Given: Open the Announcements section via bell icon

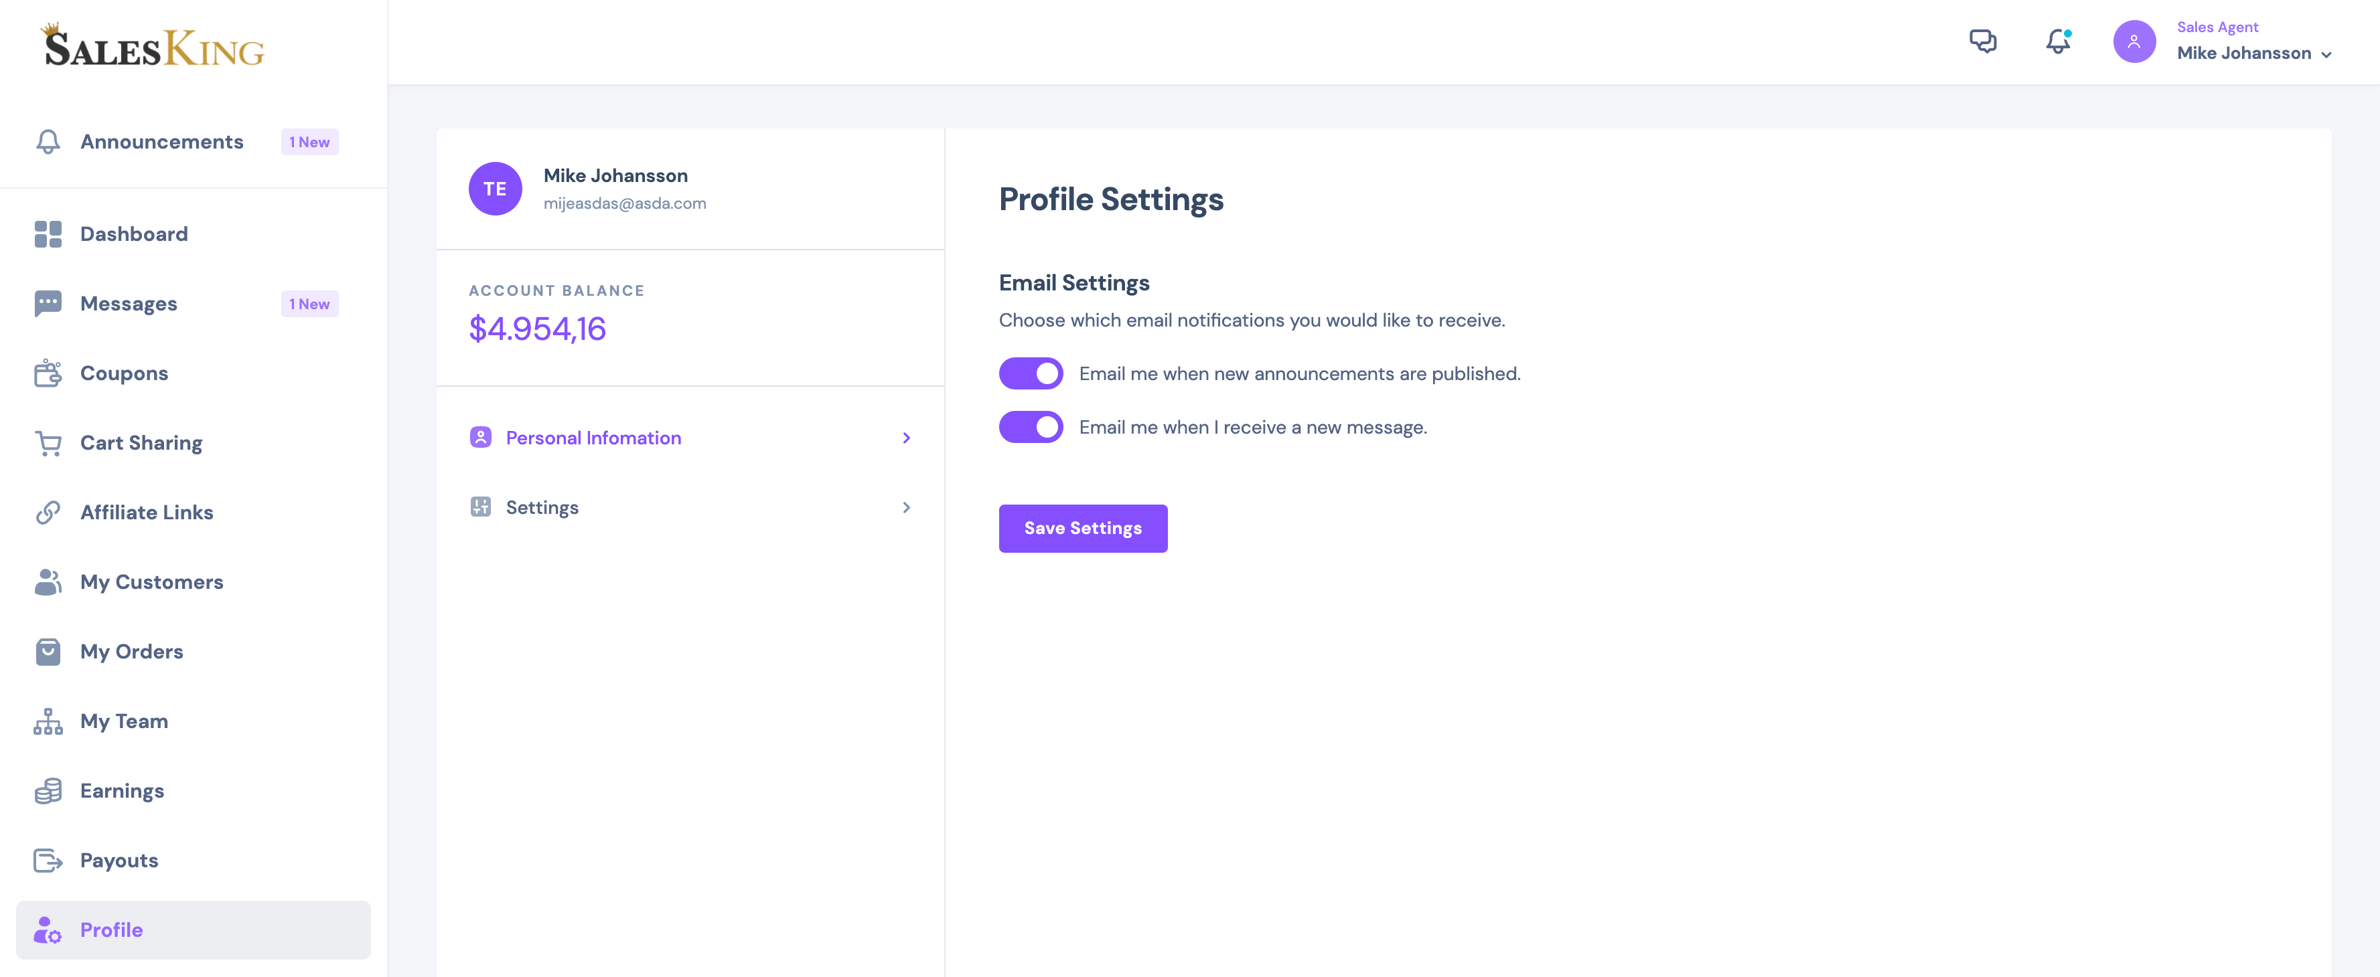Looking at the screenshot, I should coord(47,141).
